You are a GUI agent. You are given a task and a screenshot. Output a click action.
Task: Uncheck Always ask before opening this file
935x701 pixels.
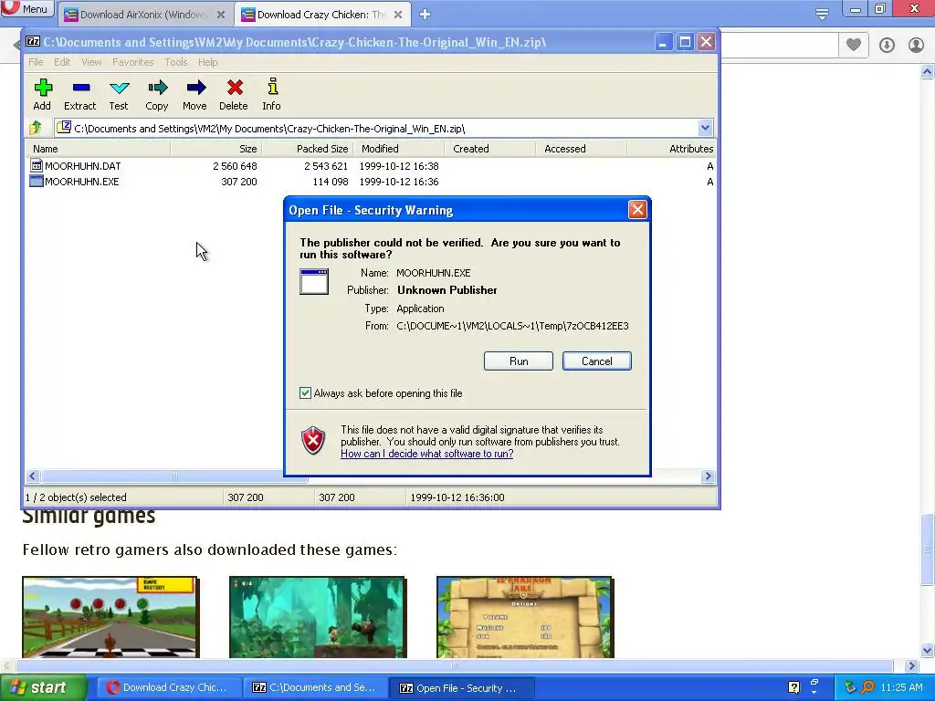305,392
